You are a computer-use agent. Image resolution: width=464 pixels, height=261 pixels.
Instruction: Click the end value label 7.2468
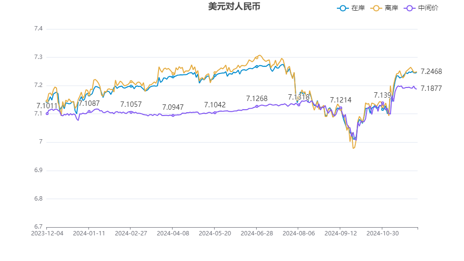coord(431,72)
